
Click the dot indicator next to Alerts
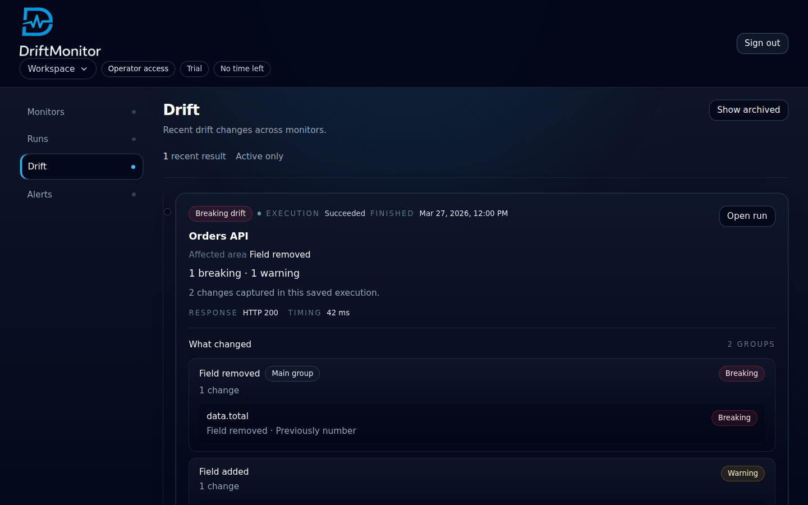click(134, 194)
